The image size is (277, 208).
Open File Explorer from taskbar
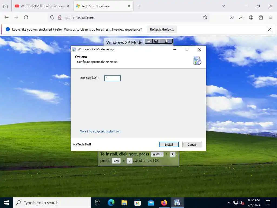click(124, 203)
